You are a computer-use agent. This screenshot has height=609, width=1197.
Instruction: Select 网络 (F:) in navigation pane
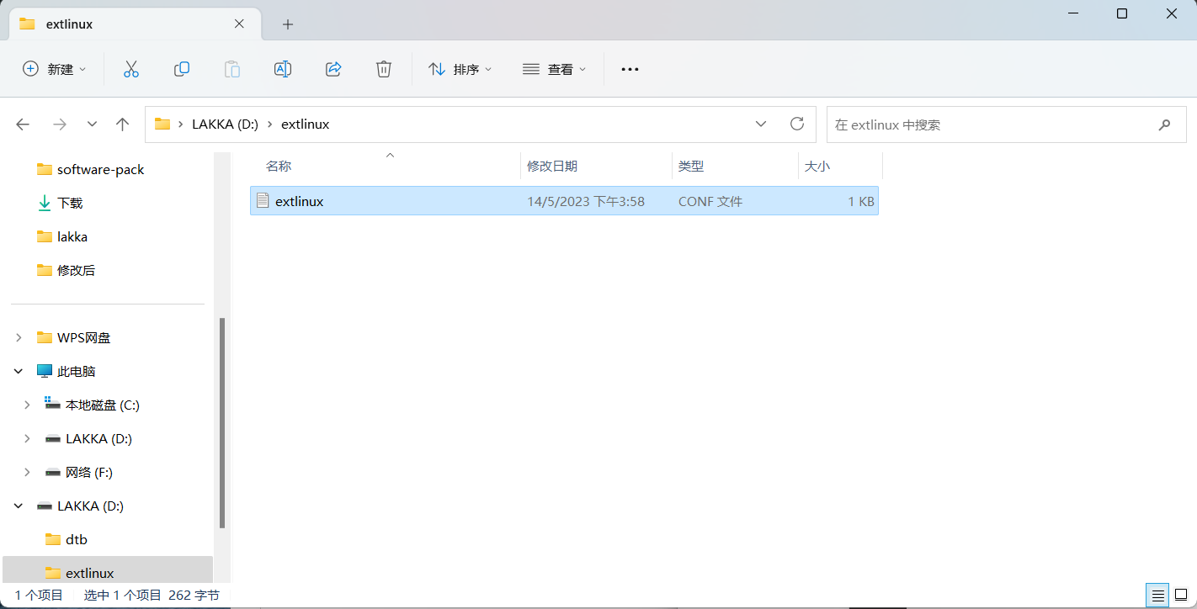[89, 472]
